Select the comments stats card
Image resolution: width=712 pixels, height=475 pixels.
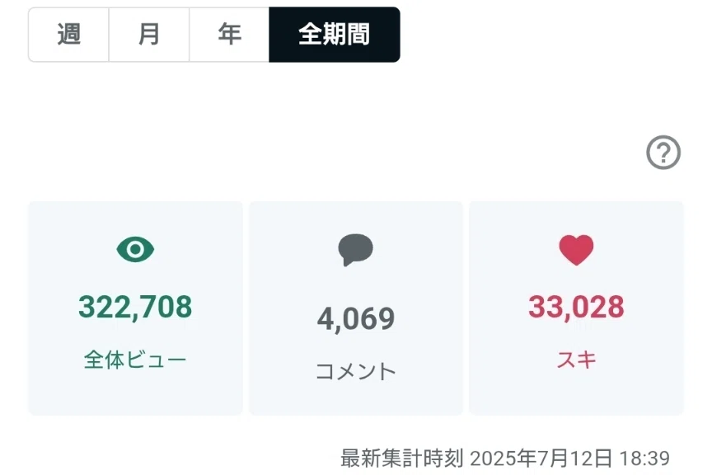356,308
